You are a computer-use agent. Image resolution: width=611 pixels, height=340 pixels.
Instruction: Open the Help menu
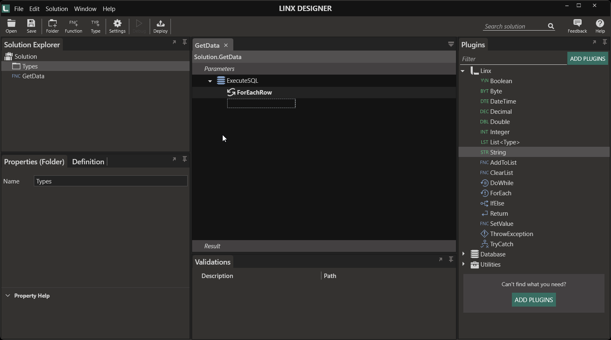click(109, 9)
